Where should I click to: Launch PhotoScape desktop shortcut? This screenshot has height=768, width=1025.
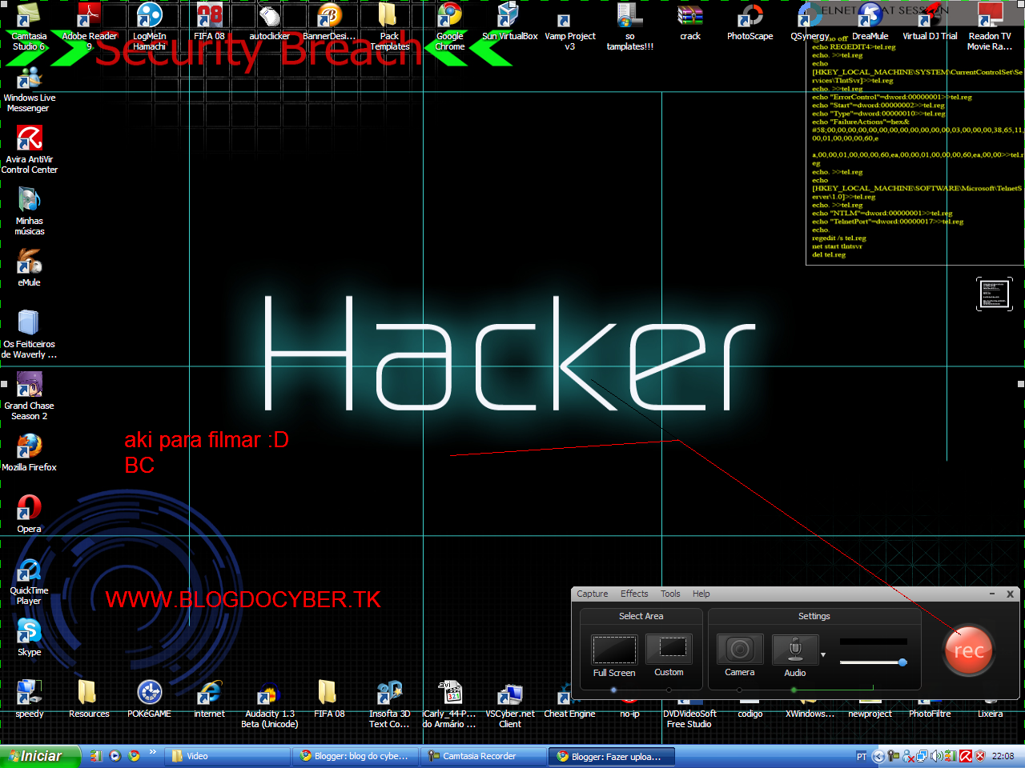pos(750,22)
